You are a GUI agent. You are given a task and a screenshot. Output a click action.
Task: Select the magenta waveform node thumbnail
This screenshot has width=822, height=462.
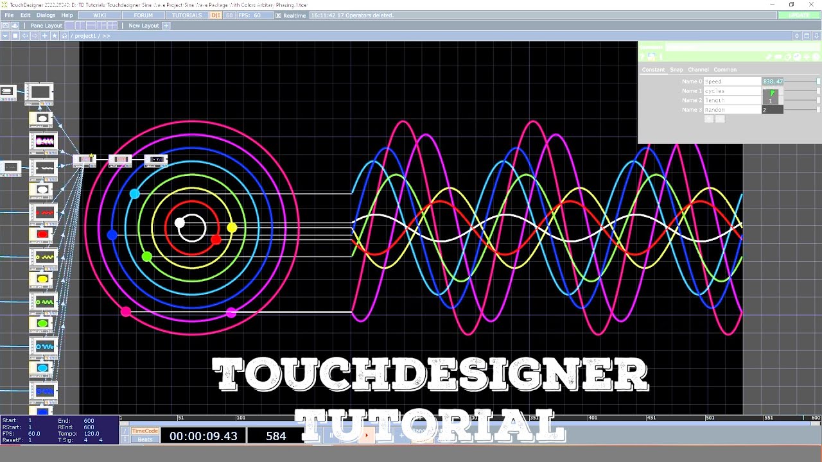pos(44,141)
